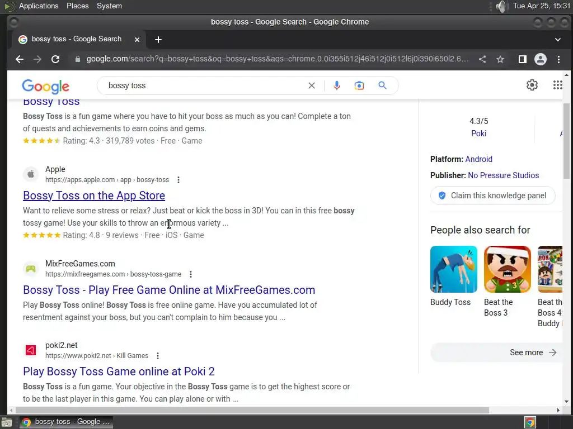Click the top-left window menu button
Screen dimensions: 573x429
point(13,22)
